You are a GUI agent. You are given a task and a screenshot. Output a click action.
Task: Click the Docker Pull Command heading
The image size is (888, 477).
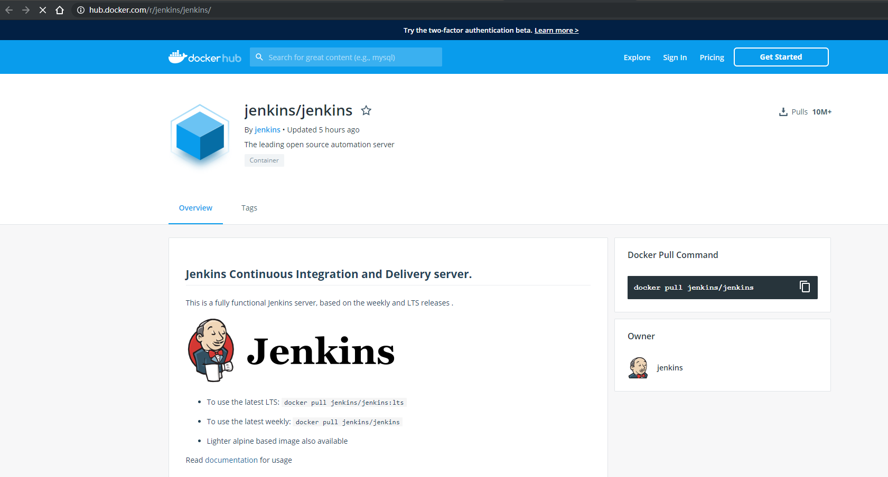pyautogui.click(x=672, y=255)
